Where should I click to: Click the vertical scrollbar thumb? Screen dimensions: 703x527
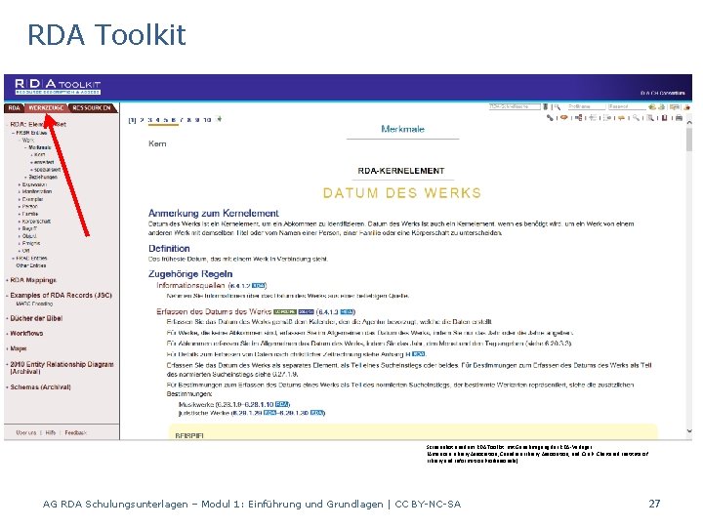click(689, 139)
